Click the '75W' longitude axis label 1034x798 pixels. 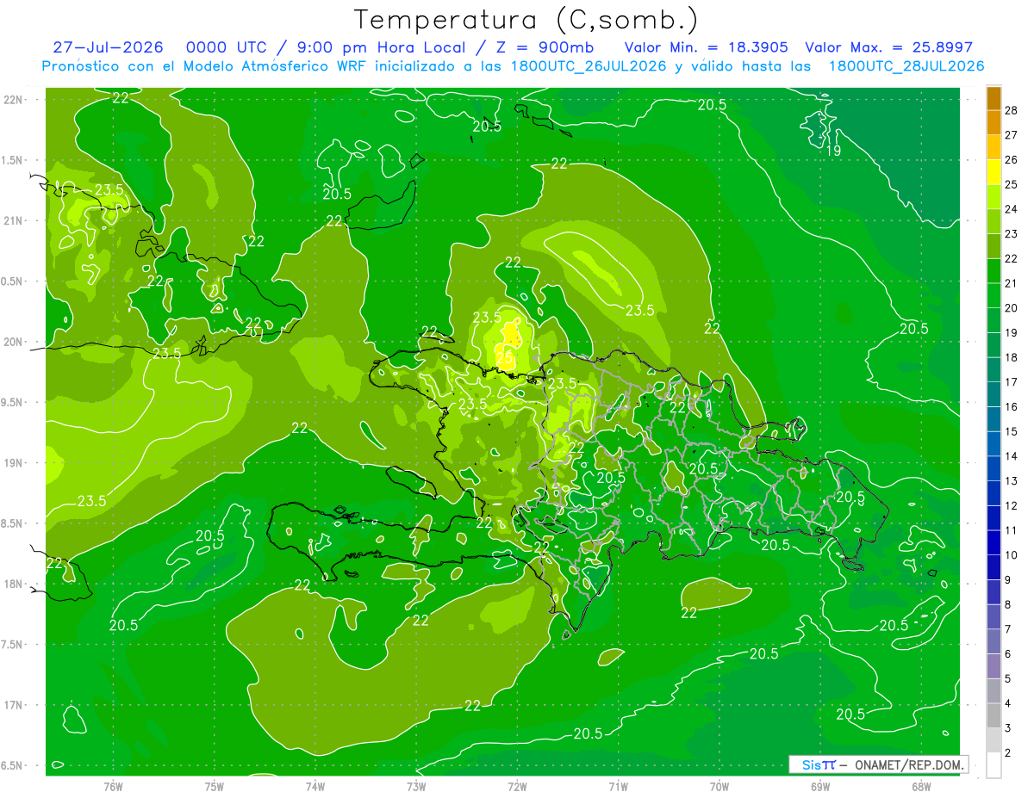point(214,786)
